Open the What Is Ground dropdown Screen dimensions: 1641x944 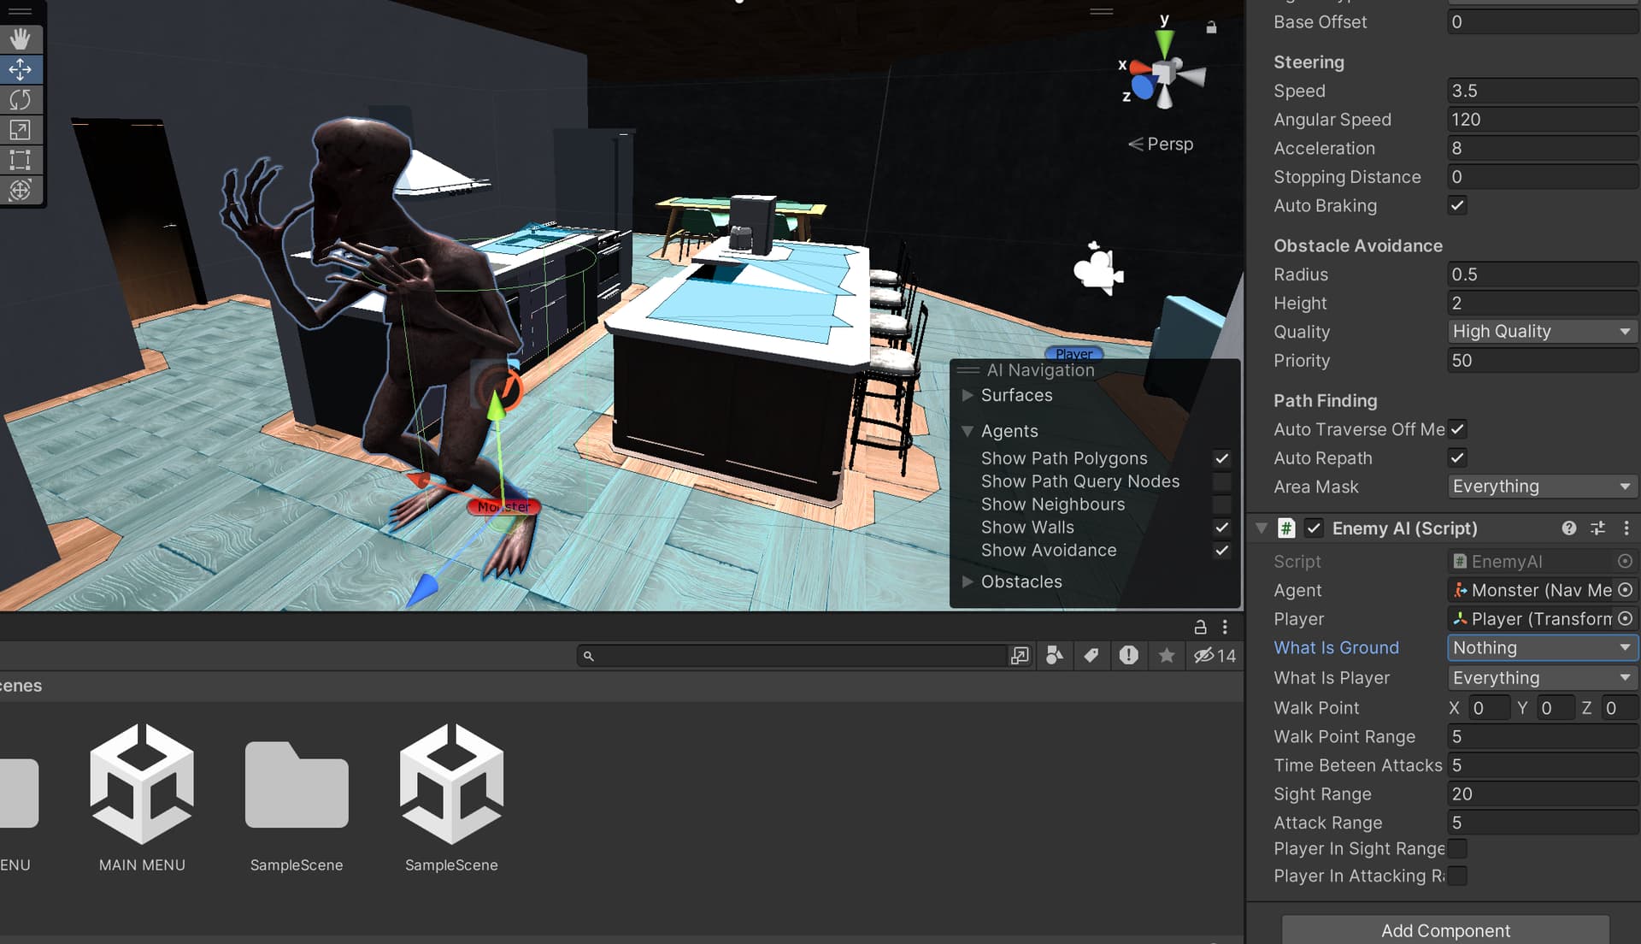click(x=1541, y=647)
